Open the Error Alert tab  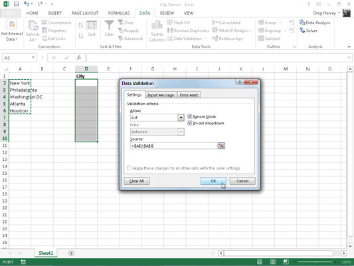189,95
